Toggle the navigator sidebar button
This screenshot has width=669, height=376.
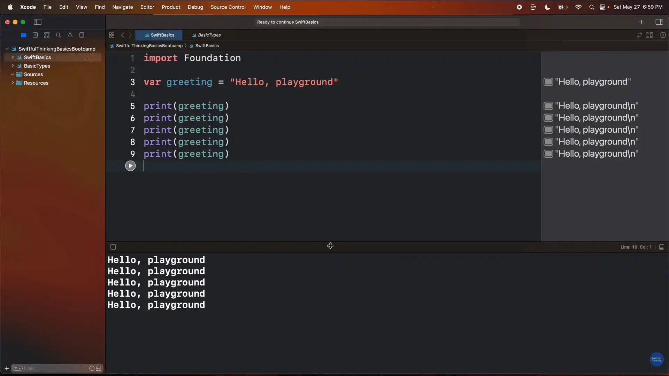38,22
